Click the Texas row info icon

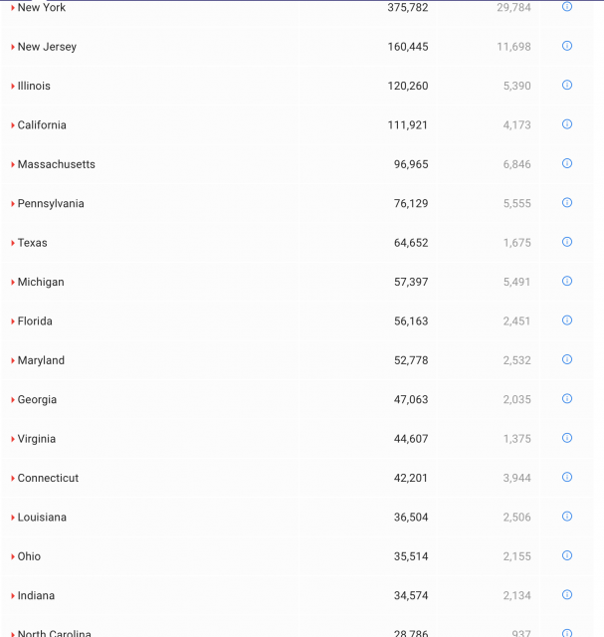(567, 242)
